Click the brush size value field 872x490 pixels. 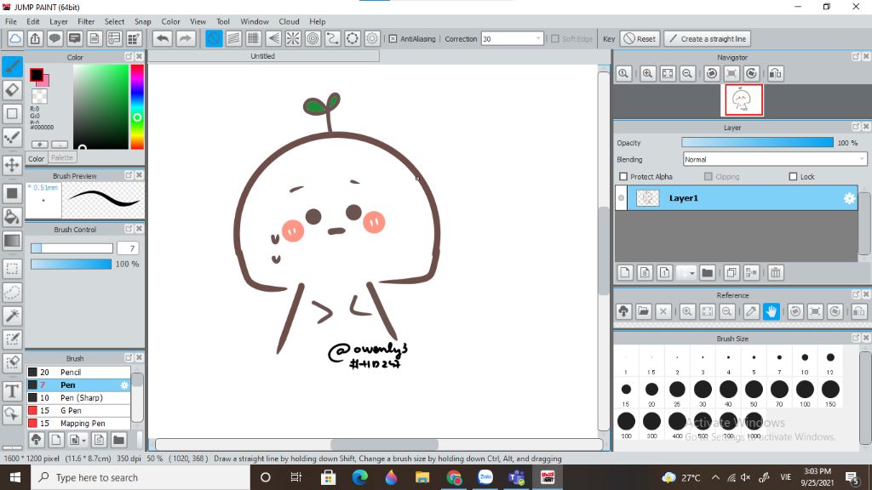[129, 248]
